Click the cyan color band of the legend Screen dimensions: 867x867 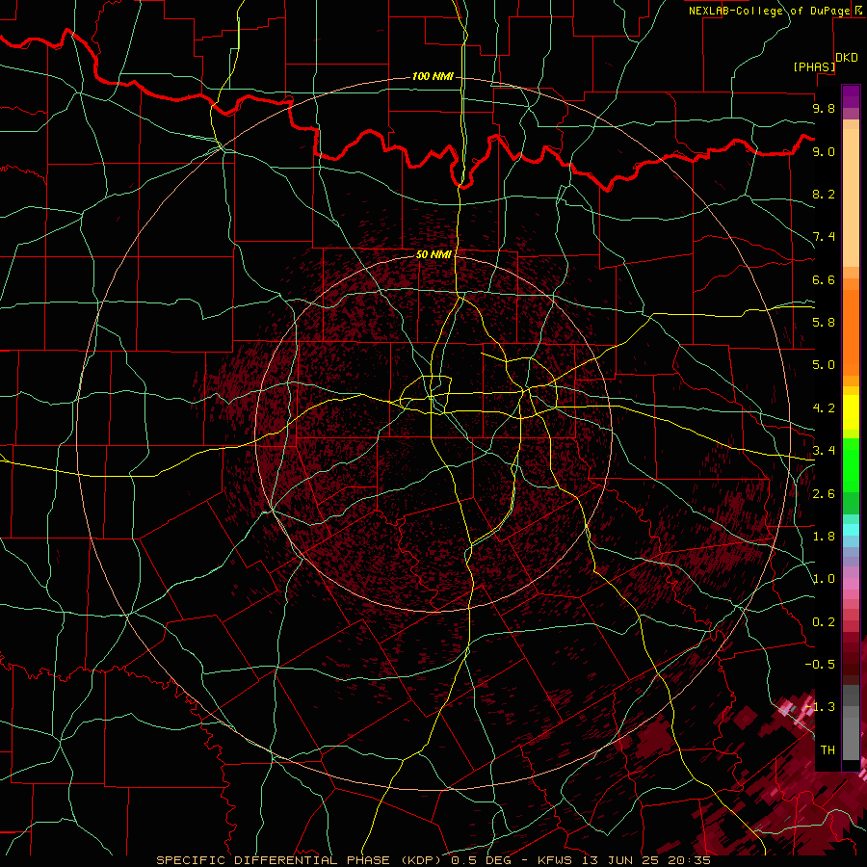[x=851, y=530]
